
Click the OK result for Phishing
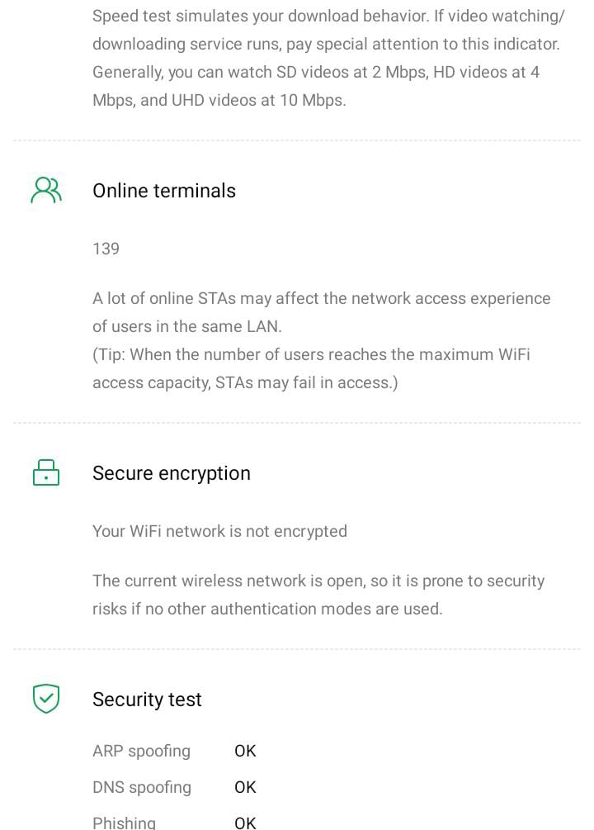tap(245, 822)
